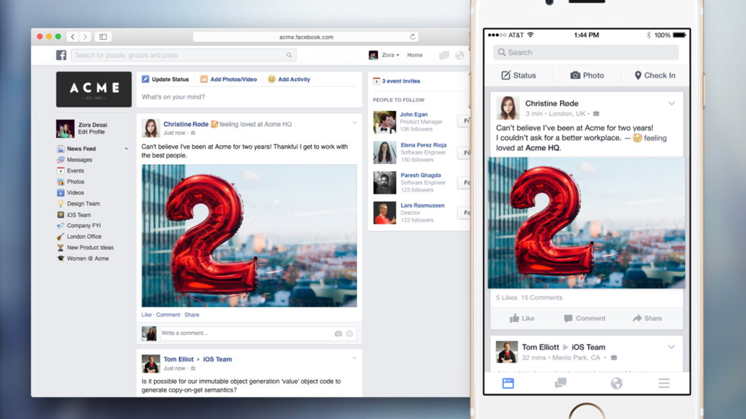Tap the Comment button on phone post
Image resolution: width=746 pixels, height=419 pixels.
point(585,318)
